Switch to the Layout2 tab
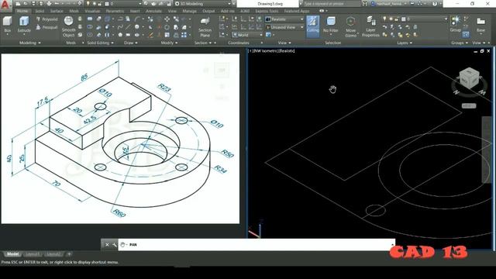This screenshot has width=496, height=279. click(x=53, y=254)
